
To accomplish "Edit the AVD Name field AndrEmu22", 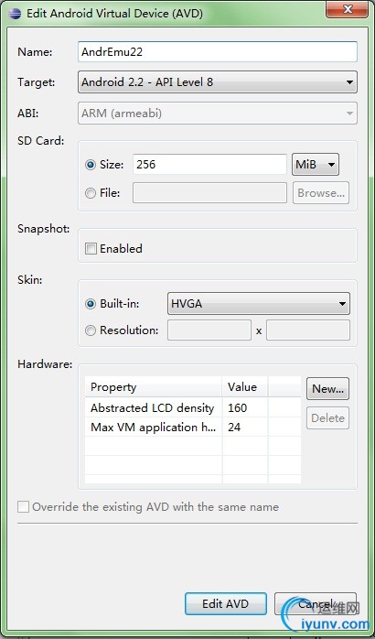I will click(x=218, y=52).
